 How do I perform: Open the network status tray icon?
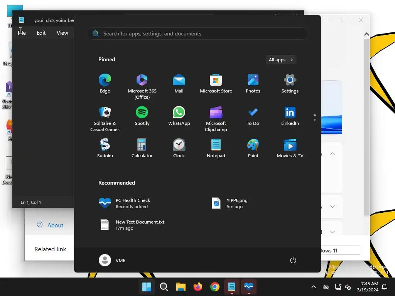(338, 287)
